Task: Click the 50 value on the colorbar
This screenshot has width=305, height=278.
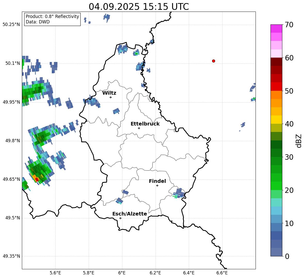Action: pyautogui.click(x=289, y=91)
